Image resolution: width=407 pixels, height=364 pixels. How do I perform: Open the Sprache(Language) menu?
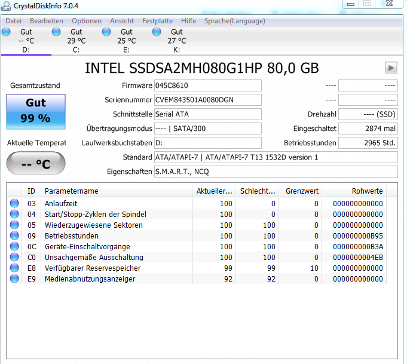235,21
